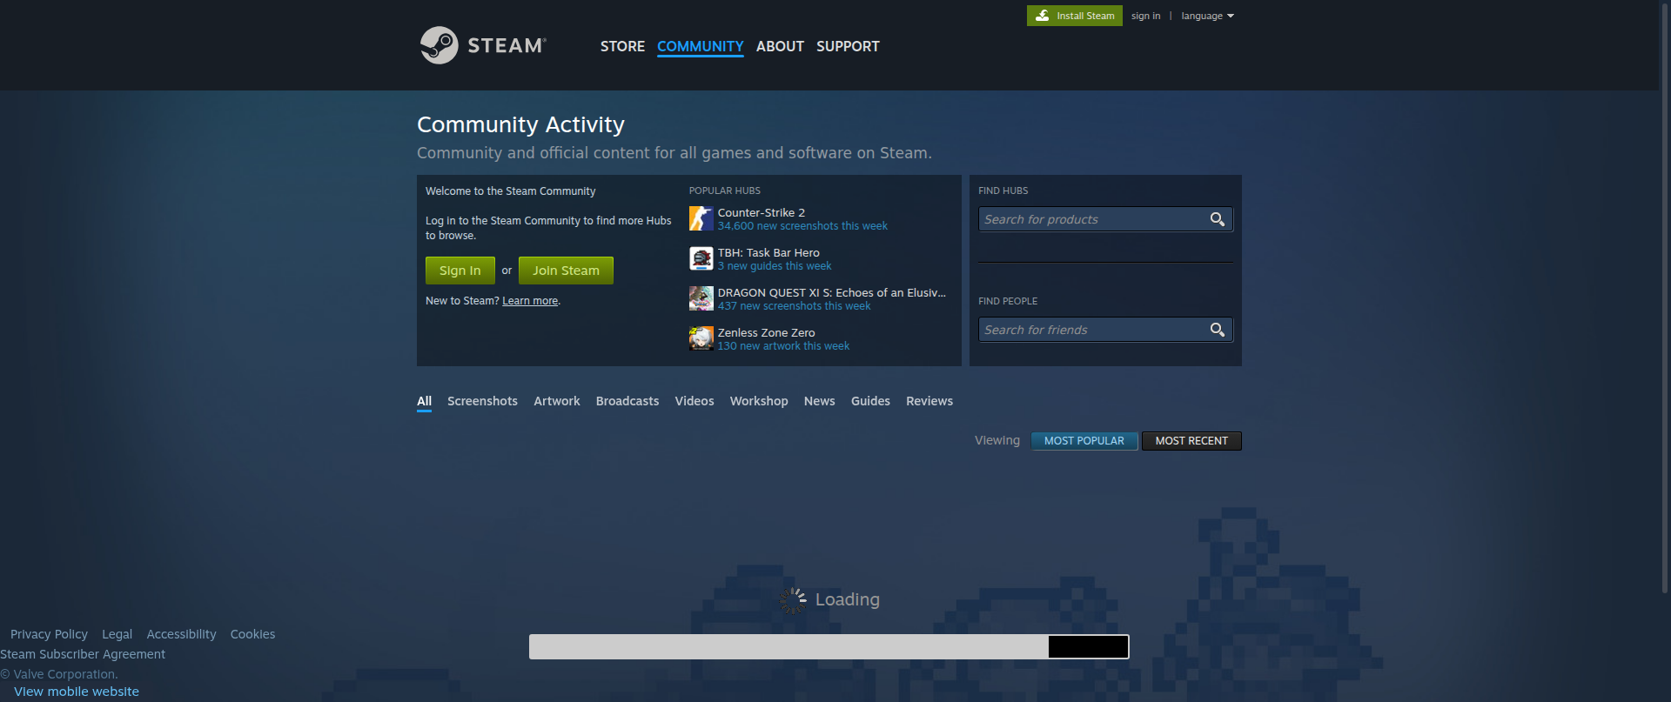Screen dimensions: 1671x702
Task: Select the MOST POPULAR view toggle
Action: 1084,441
